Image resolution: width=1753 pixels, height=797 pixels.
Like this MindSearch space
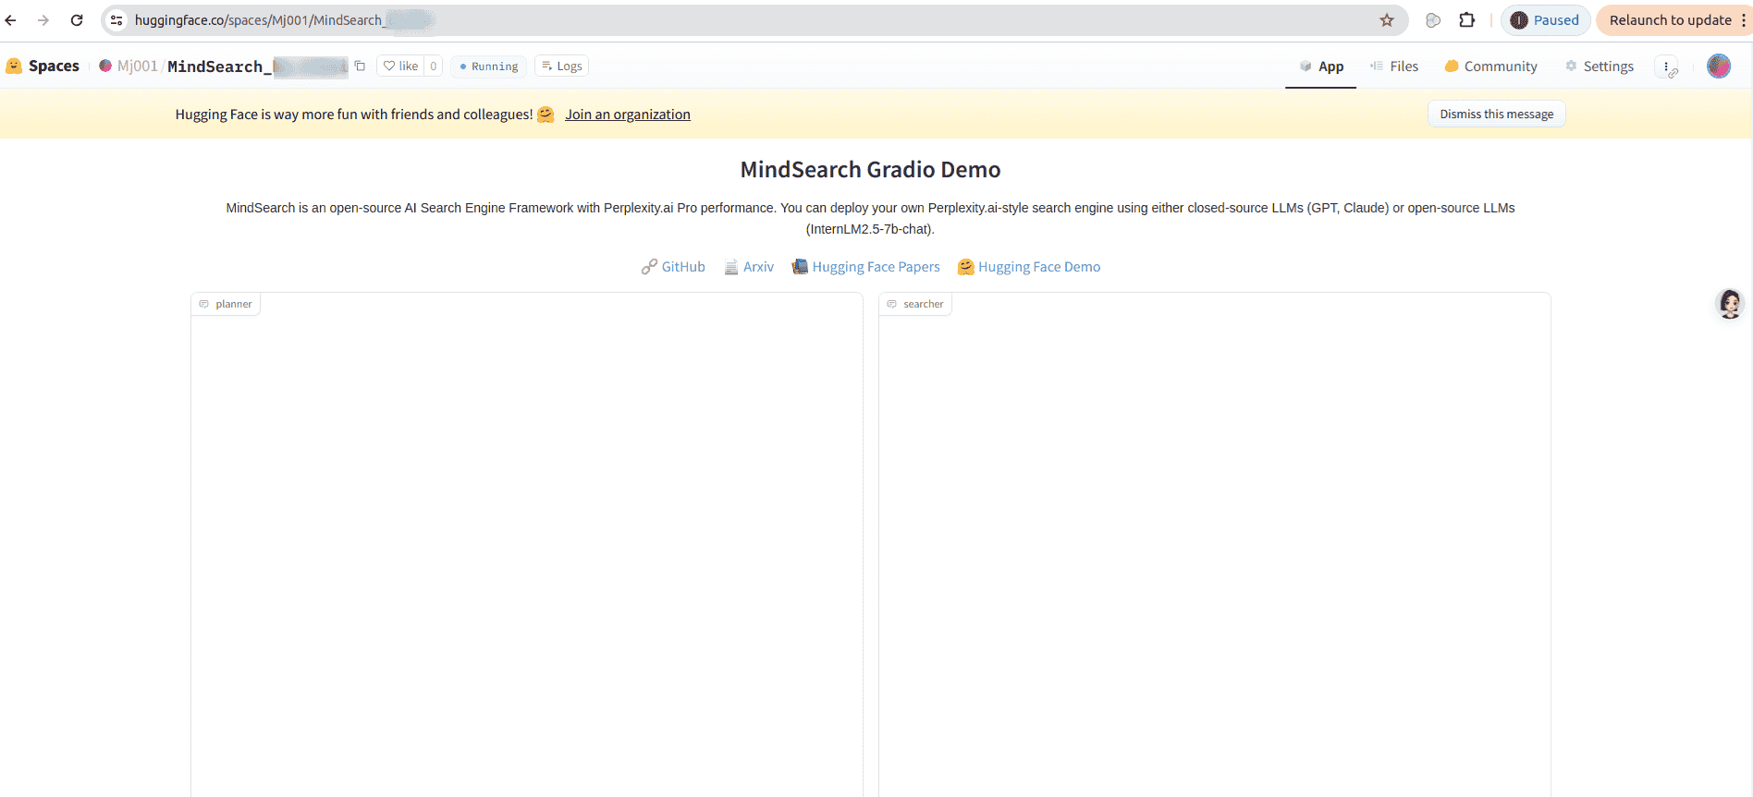click(401, 66)
